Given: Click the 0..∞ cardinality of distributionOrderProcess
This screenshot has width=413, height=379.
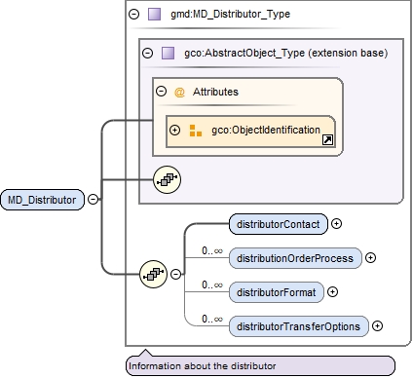Looking at the screenshot, I should (x=212, y=250).
